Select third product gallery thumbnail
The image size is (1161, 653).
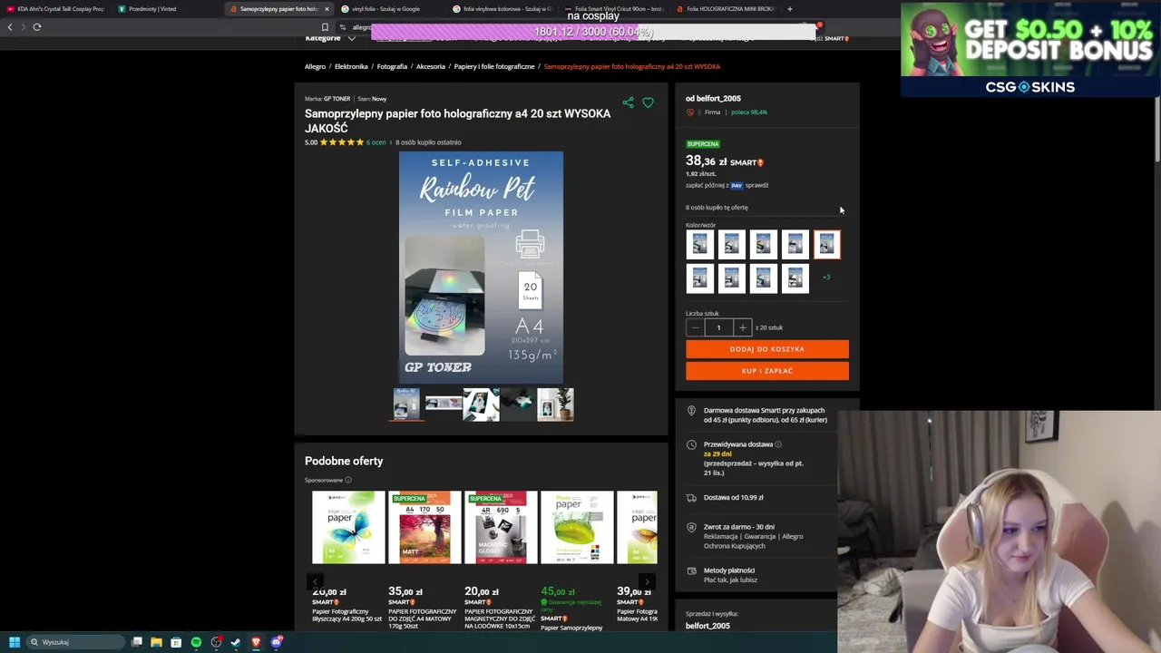click(x=481, y=404)
